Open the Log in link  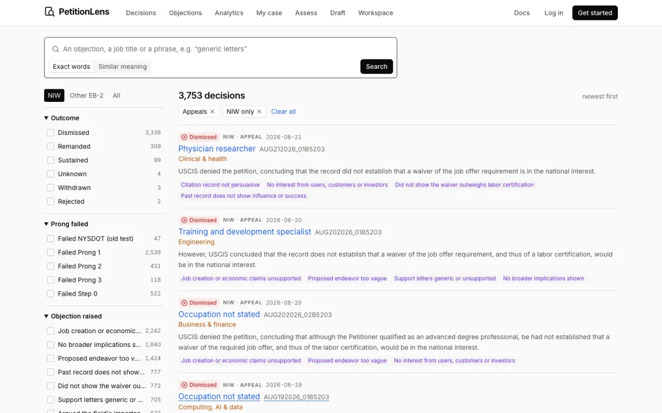553,13
